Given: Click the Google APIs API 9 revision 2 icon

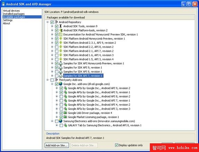Looking at the screenshot, I should click(65, 88).
